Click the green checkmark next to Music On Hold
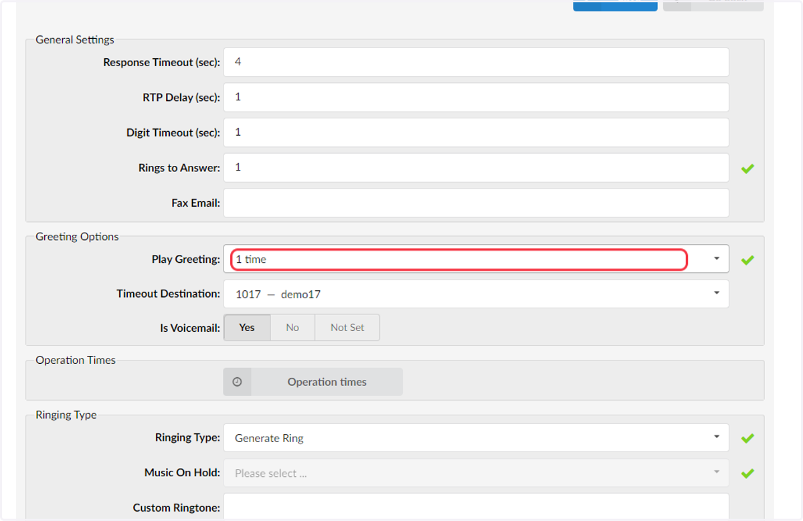 747,474
